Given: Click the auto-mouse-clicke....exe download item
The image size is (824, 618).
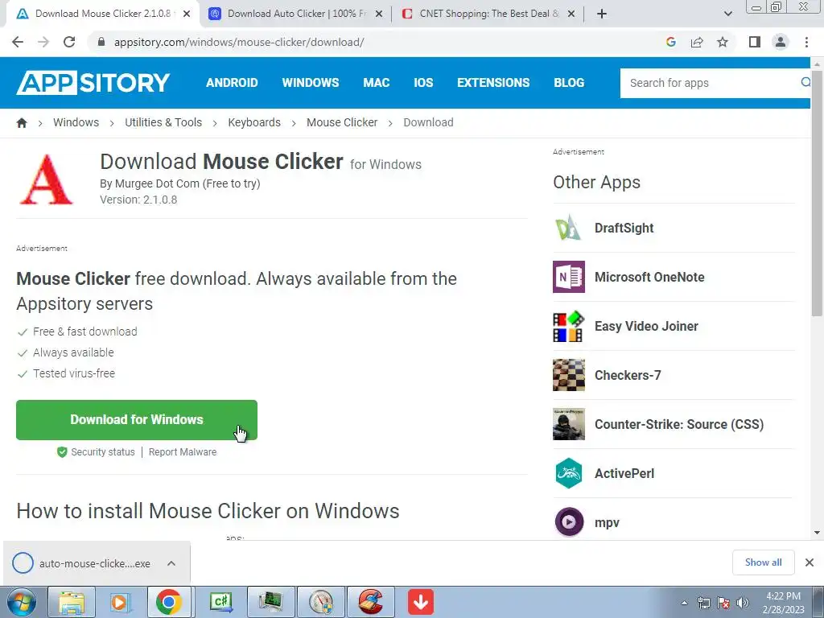Looking at the screenshot, I should tap(95, 563).
